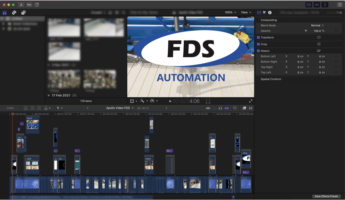Click the Share export icon
The width and height of the screenshot is (345, 200).
339,5
